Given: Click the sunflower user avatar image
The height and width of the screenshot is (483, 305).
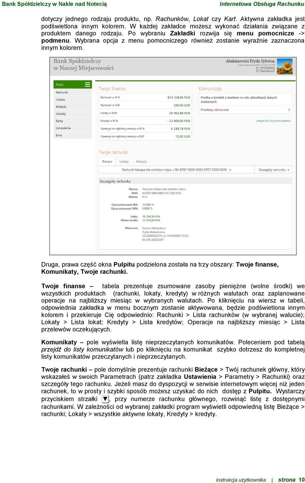Looking at the screenshot, I should coord(285,66).
